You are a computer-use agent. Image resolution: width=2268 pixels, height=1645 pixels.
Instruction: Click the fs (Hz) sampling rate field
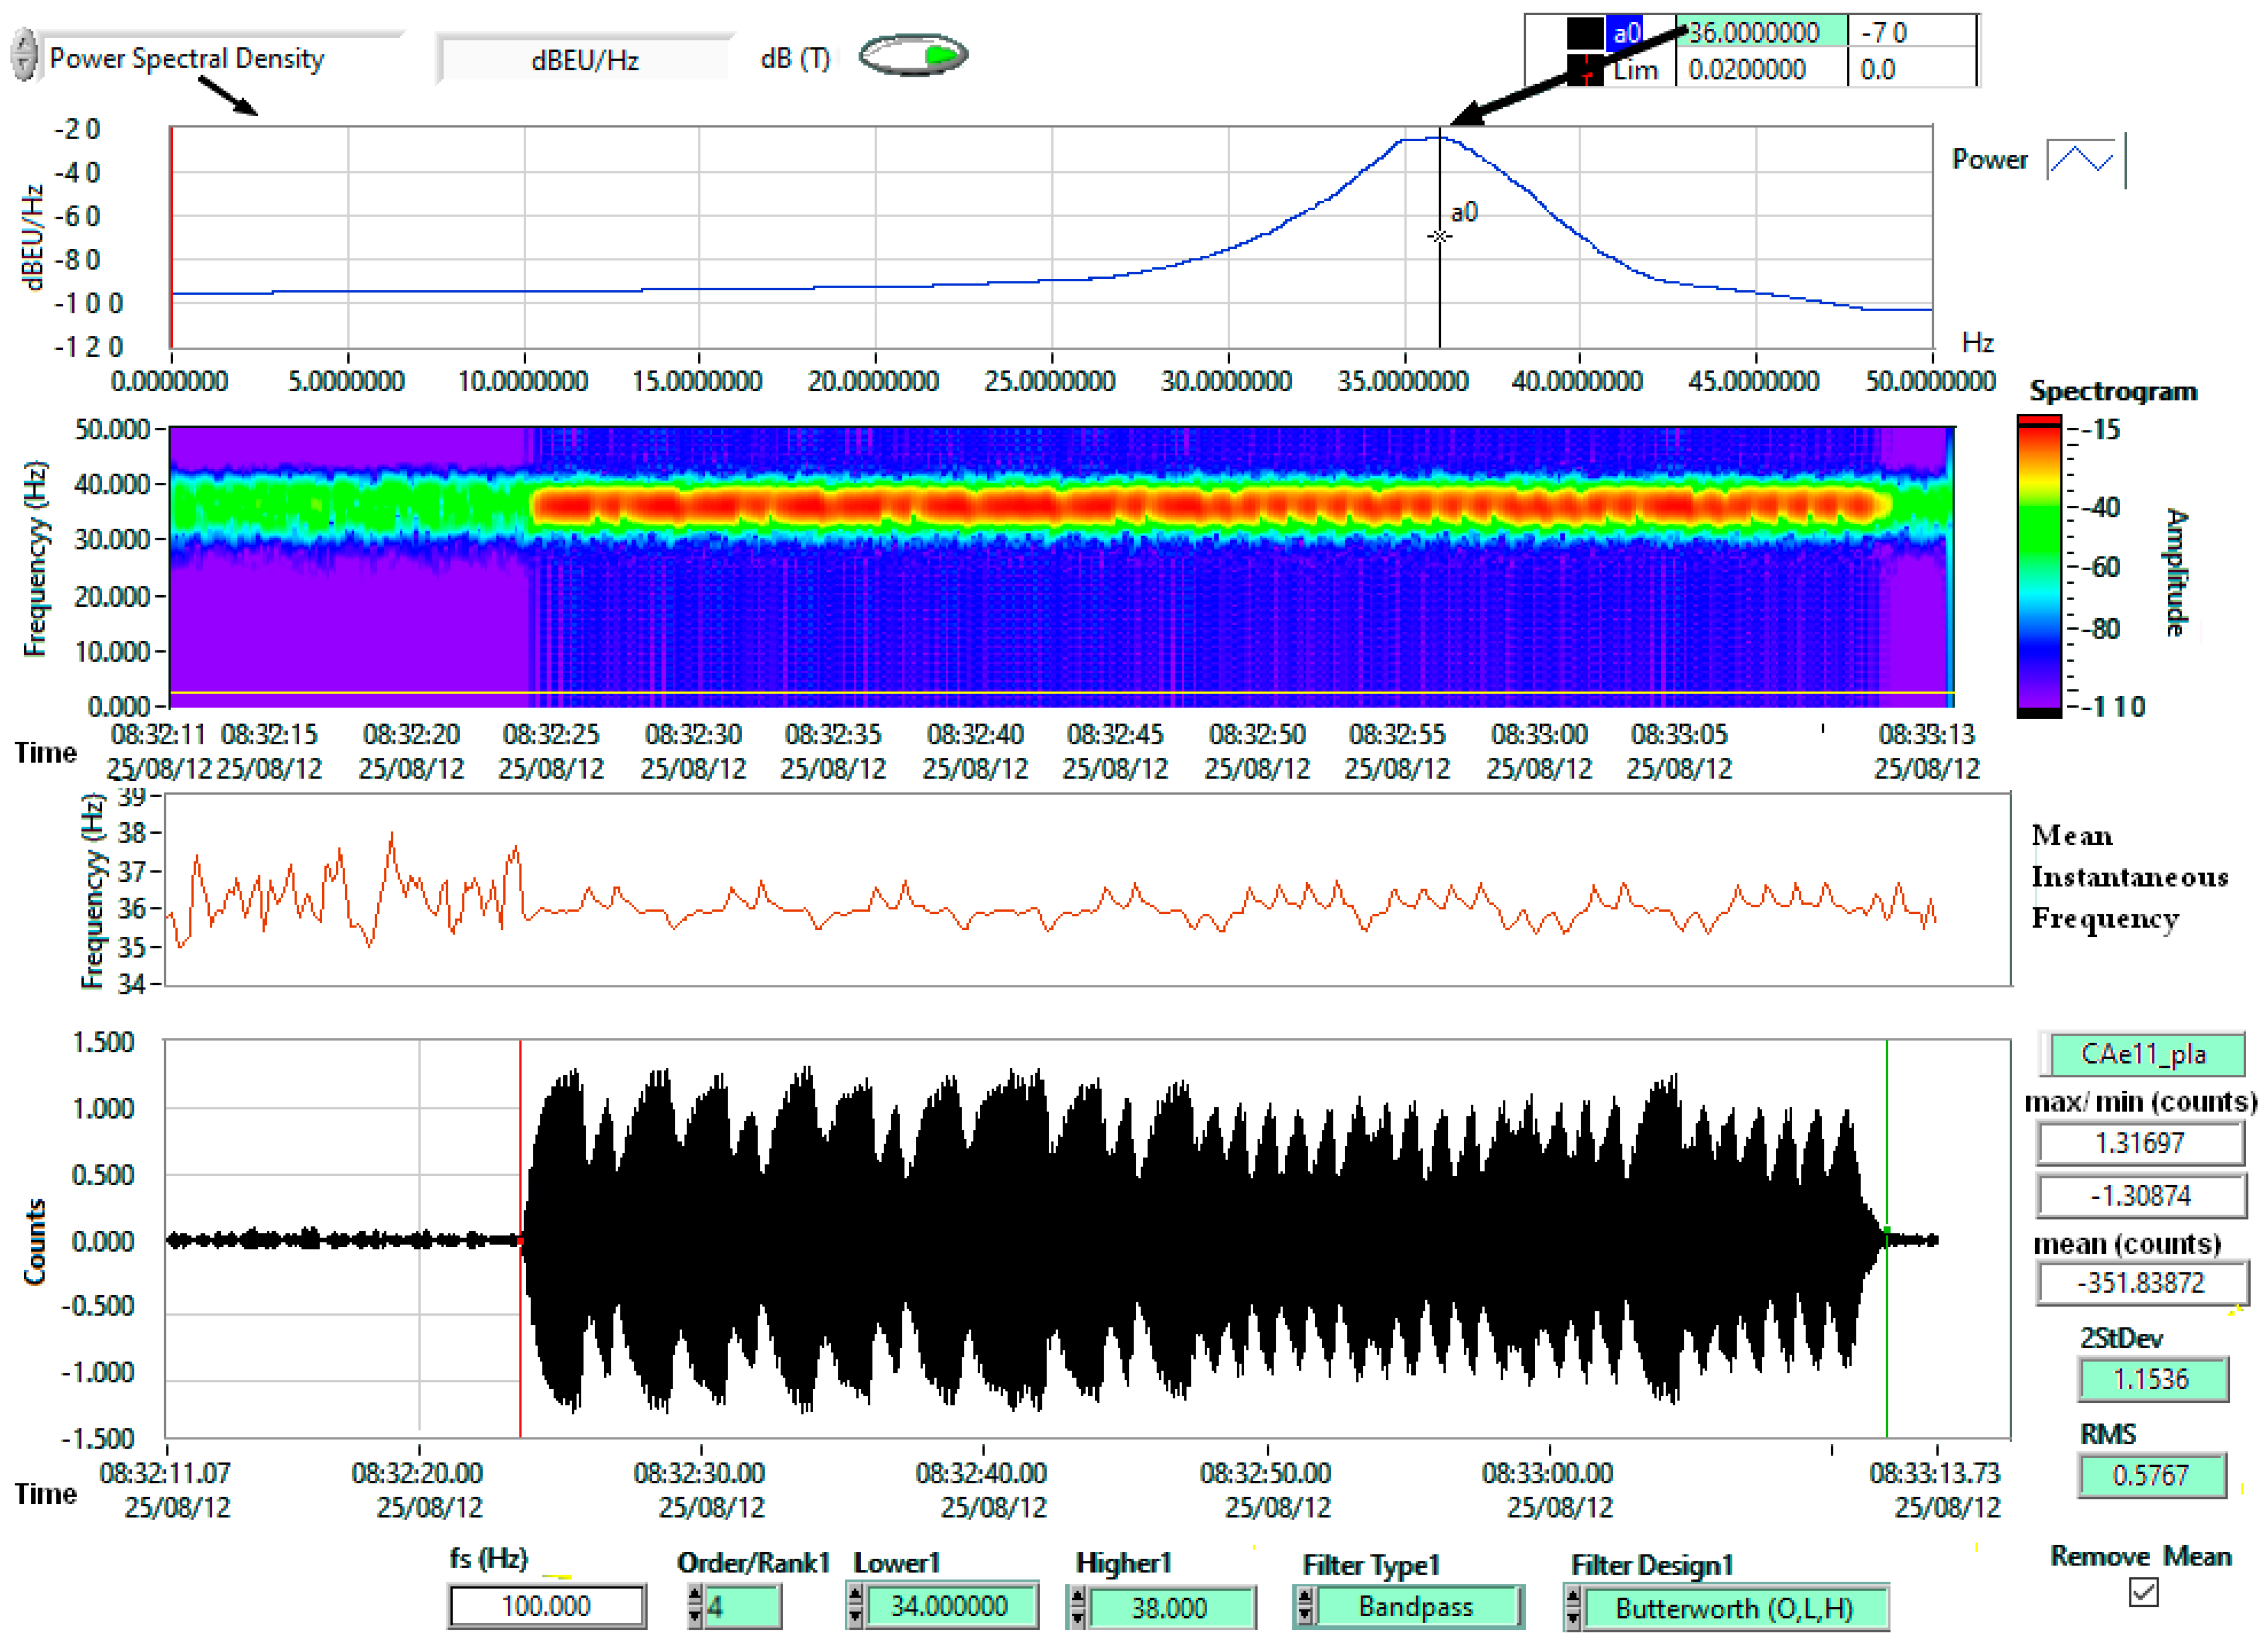546,1606
